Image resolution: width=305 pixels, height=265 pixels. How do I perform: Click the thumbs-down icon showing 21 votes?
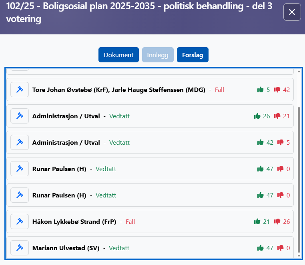coord(277,116)
